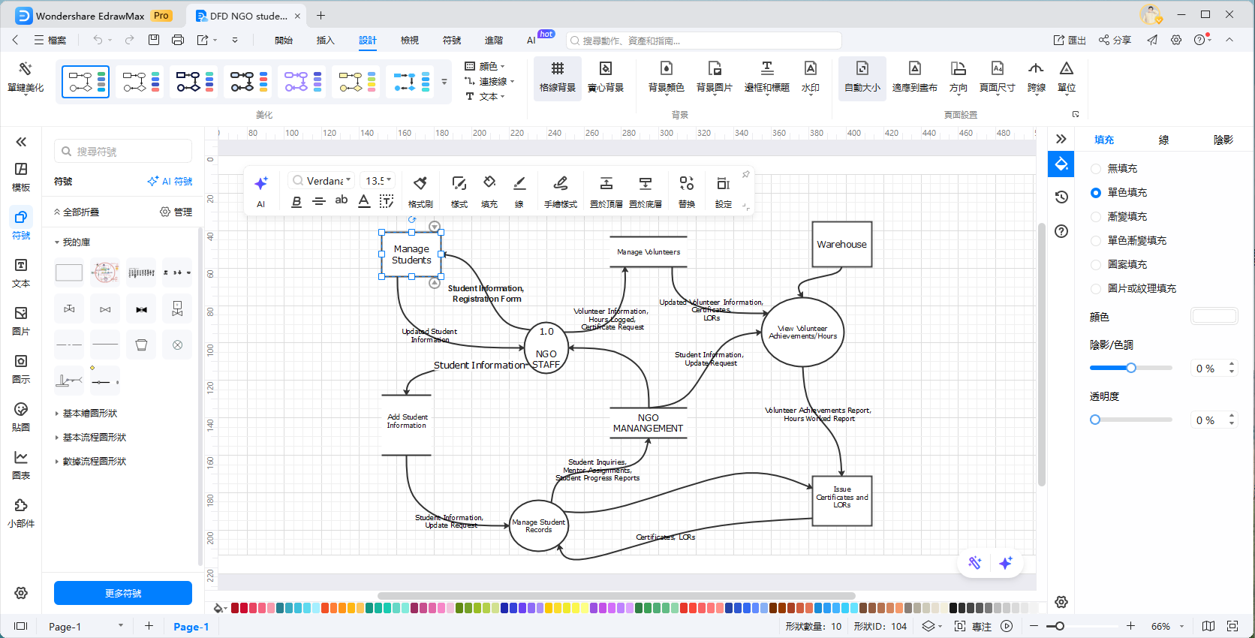1255x638 pixels.
Task: Click the 透明度 transparency slider handle
Action: (x=1095, y=420)
